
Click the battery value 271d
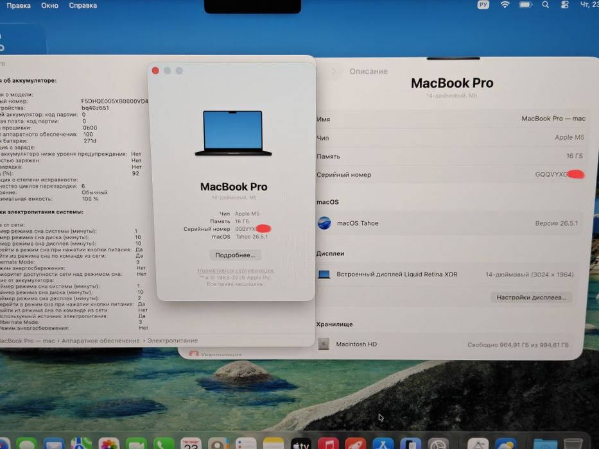coord(90,141)
